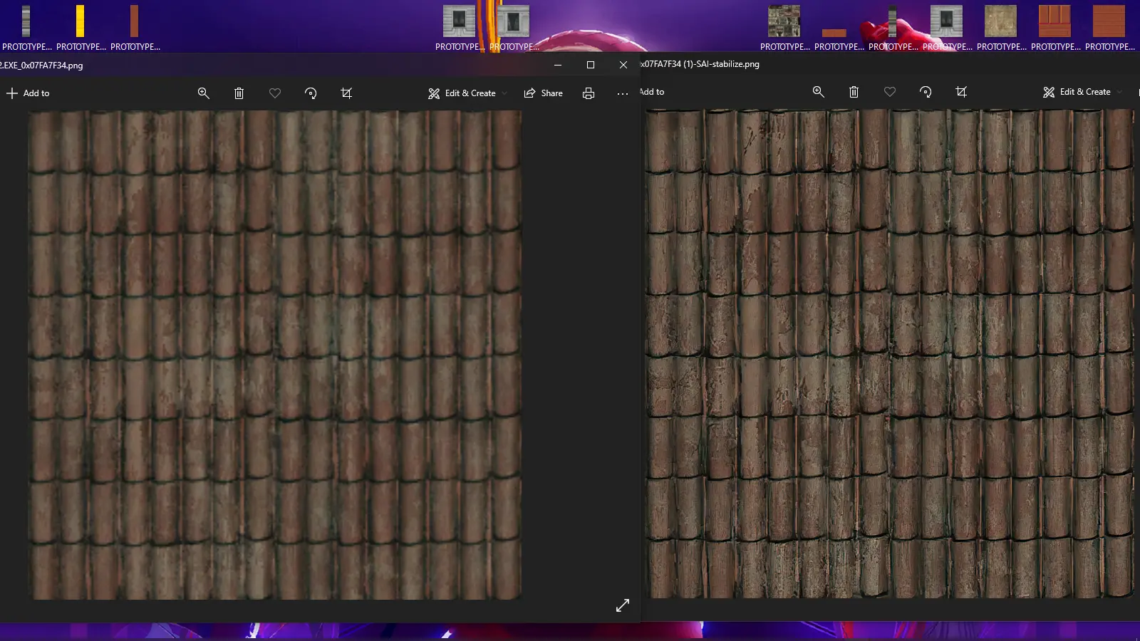Select the yellow bar PROTOTYPE desktop icon
The image size is (1140, 641).
81,28
